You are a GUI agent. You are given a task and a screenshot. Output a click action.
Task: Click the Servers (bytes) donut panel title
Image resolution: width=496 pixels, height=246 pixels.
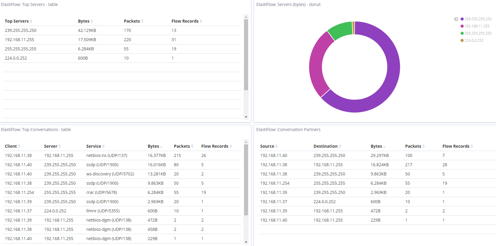(288, 4)
